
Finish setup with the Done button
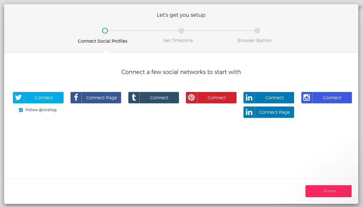329,191
